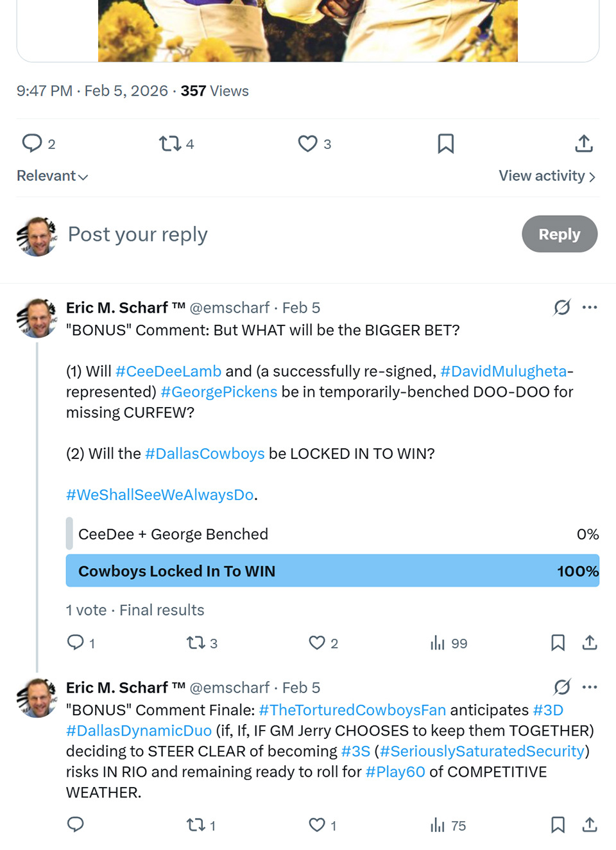Repost the main post with 4 reposts
The height and width of the screenshot is (850, 616).
(171, 143)
